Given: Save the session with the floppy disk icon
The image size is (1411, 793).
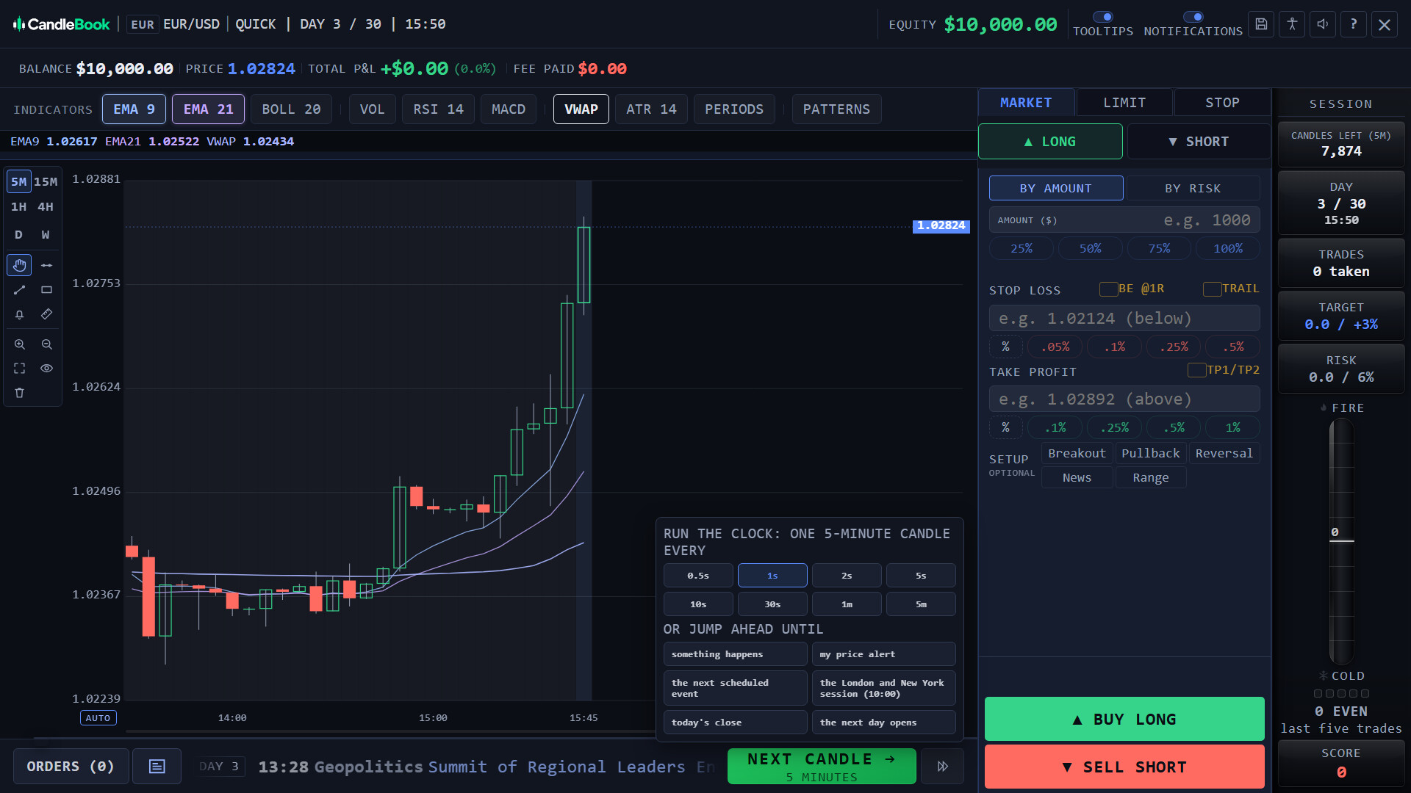Looking at the screenshot, I should coord(1261,24).
